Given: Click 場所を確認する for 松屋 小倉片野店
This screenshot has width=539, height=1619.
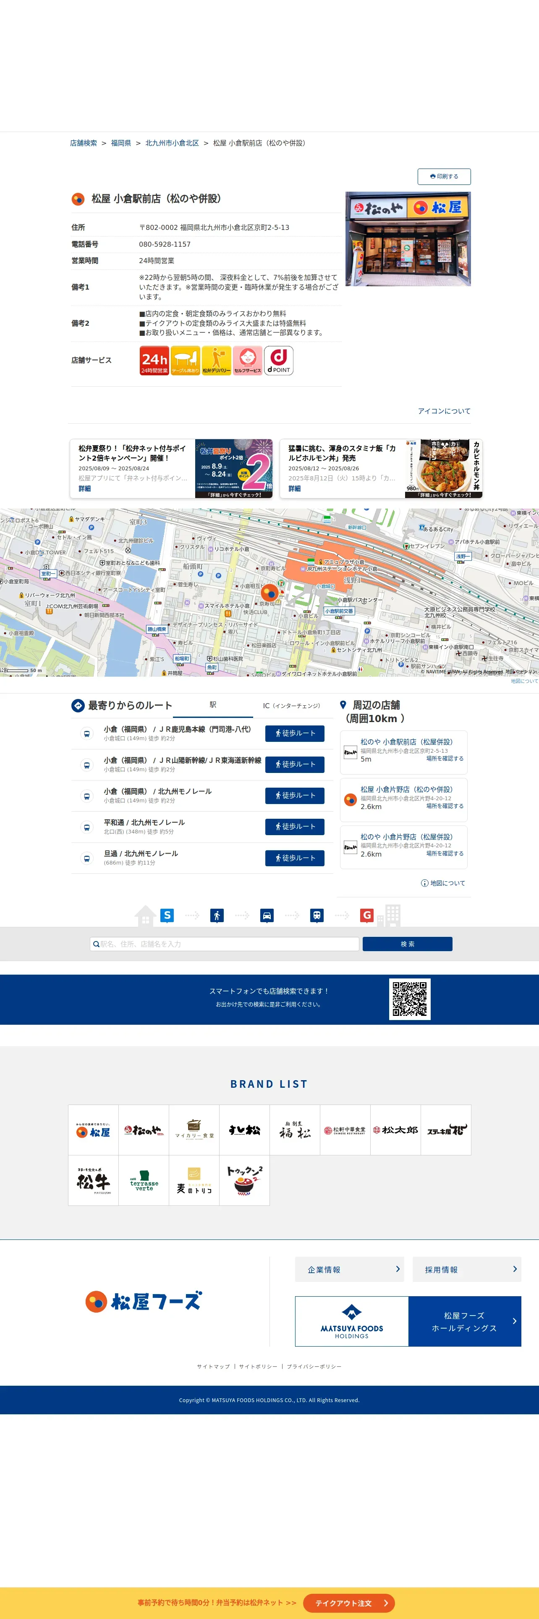Looking at the screenshot, I should click(x=445, y=806).
